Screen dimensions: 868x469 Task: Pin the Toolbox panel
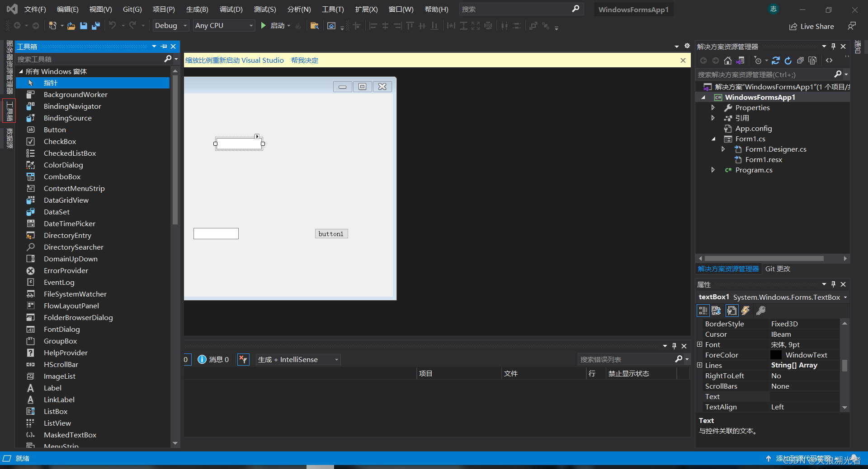click(164, 46)
